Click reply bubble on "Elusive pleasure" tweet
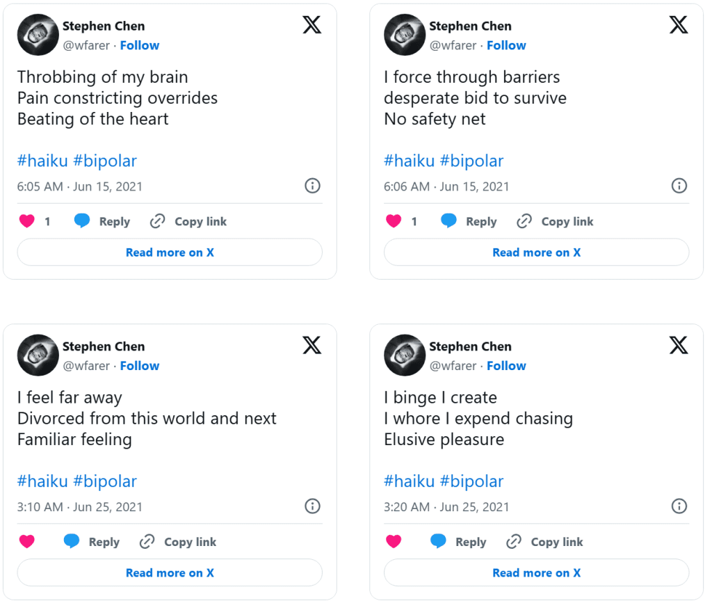 click(x=439, y=542)
